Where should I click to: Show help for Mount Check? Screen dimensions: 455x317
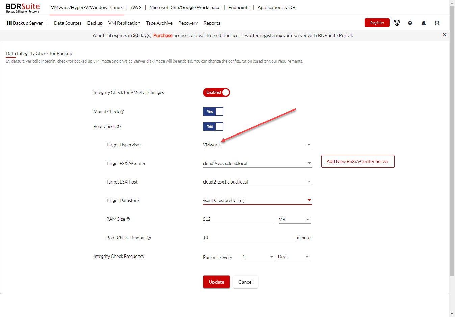[x=122, y=112]
